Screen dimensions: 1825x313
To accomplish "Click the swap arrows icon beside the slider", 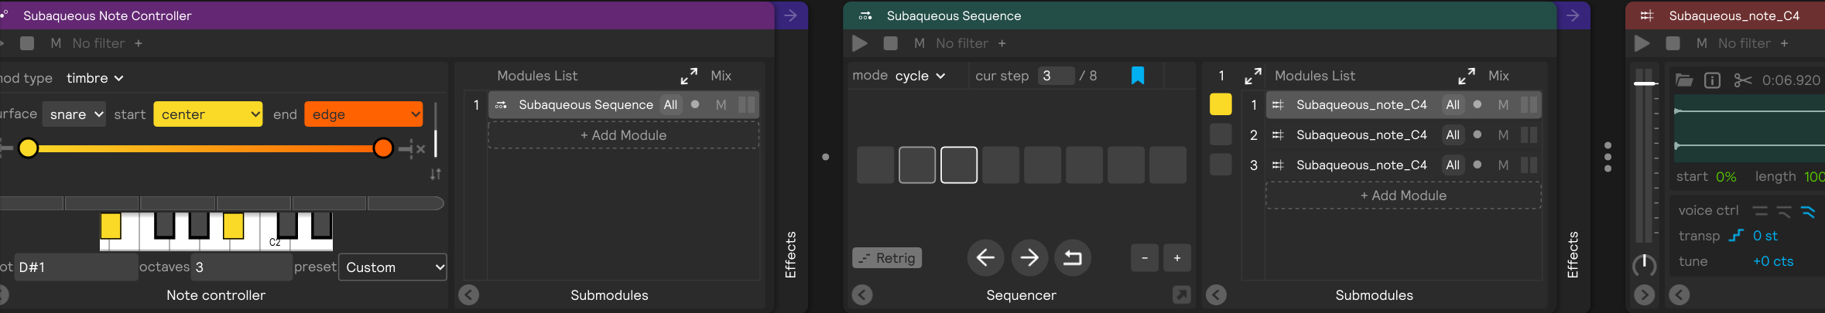I will point(436,175).
